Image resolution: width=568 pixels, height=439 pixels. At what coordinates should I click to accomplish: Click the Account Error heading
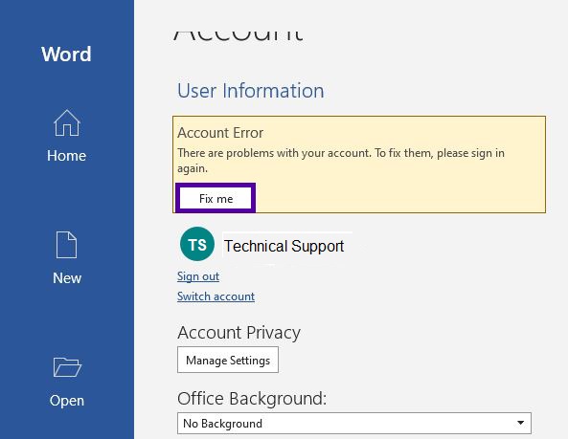click(x=220, y=133)
